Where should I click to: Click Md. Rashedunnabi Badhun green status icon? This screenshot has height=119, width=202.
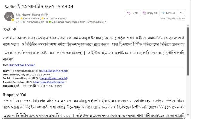click(50, 22)
